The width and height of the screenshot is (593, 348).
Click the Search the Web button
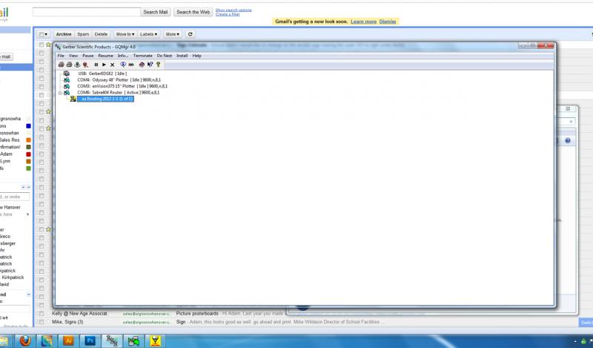pos(193,12)
